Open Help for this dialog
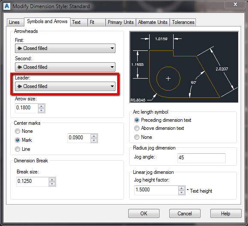This screenshot has width=248, height=226. (226, 214)
